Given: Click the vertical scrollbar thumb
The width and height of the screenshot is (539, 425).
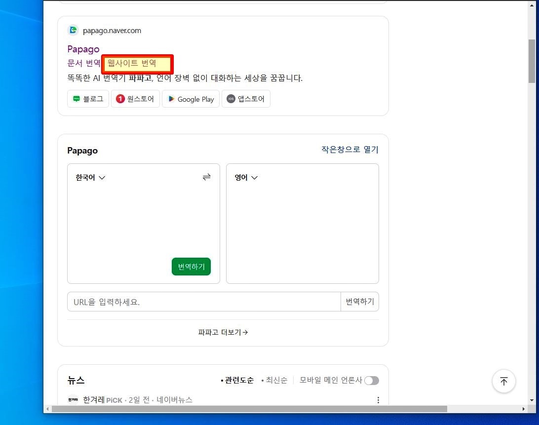Looking at the screenshot, I should pyautogui.click(x=532, y=61).
